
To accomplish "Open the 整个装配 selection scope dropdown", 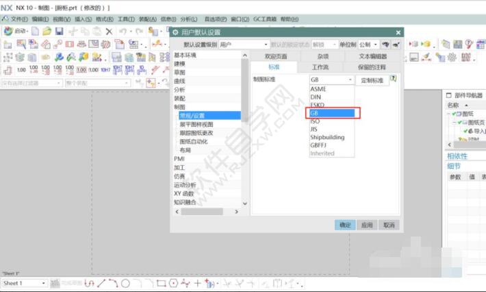I will coord(97,83).
